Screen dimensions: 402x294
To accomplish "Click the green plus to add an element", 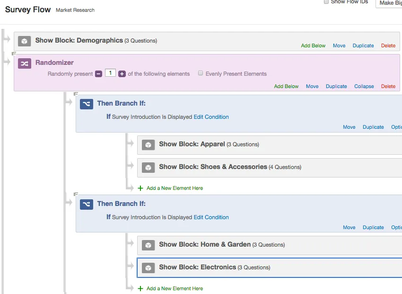I will [x=140, y=188].
